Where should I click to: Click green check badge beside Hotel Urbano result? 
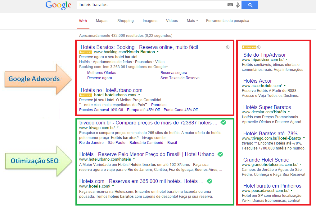tap(220, 154)
